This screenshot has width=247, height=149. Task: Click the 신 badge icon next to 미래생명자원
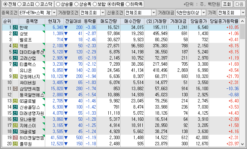[x=15, y=113]
